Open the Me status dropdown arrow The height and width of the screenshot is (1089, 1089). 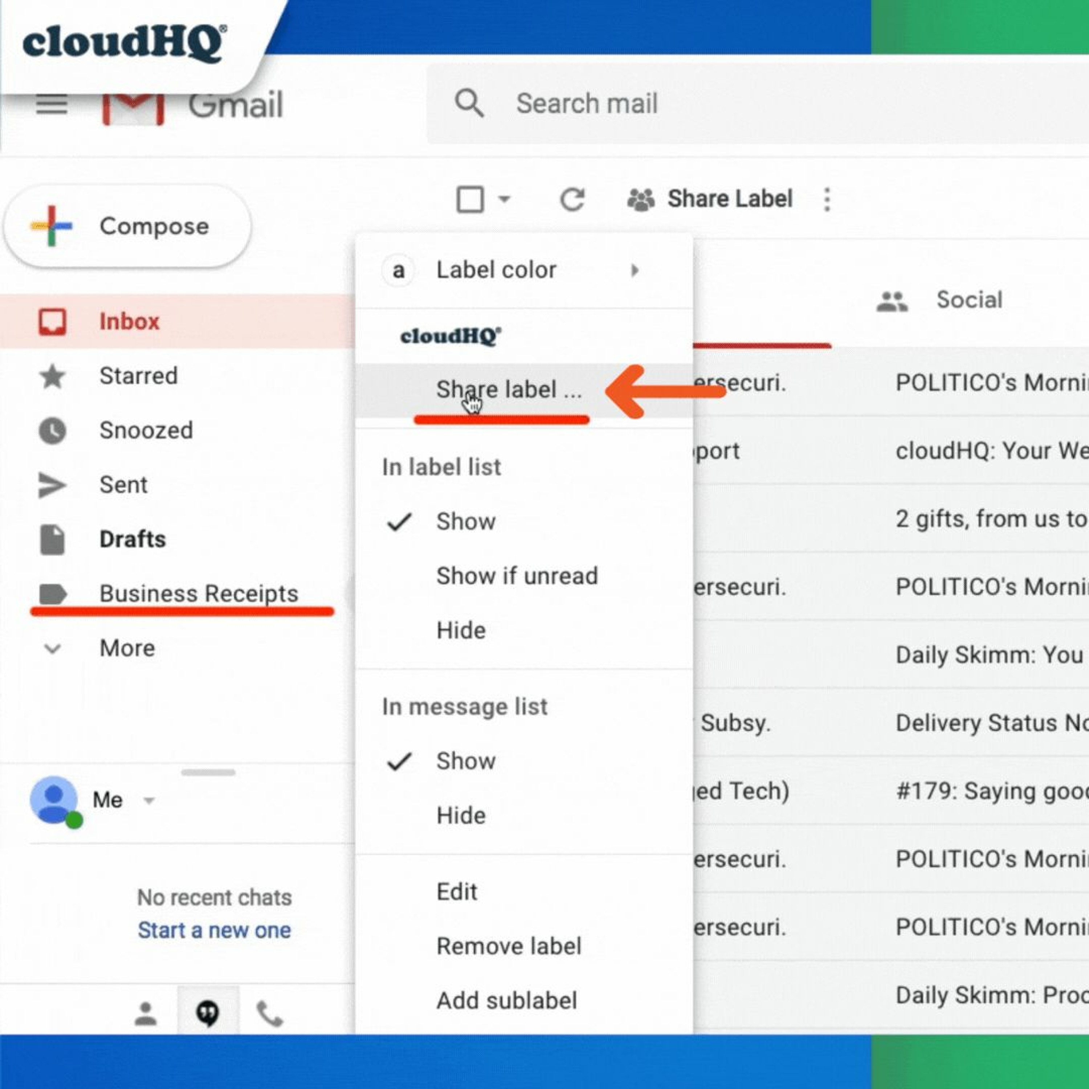tap(149, 800)
